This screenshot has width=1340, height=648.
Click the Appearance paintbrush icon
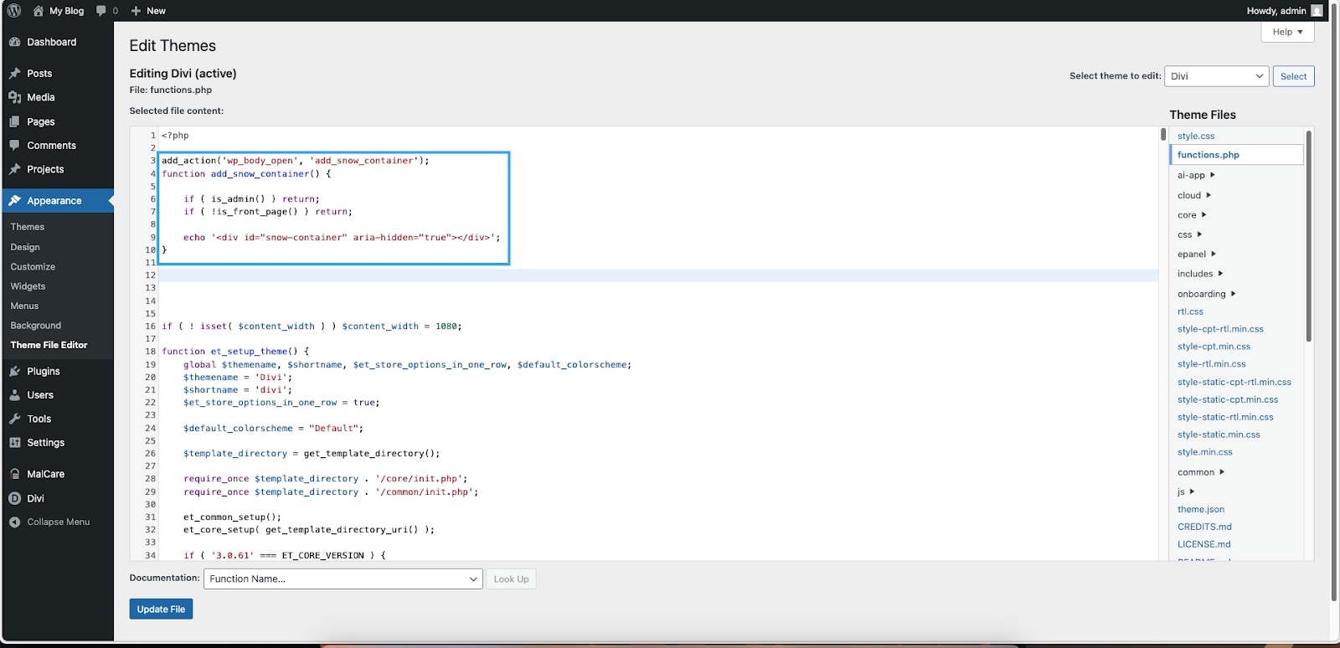pos(15,201)
